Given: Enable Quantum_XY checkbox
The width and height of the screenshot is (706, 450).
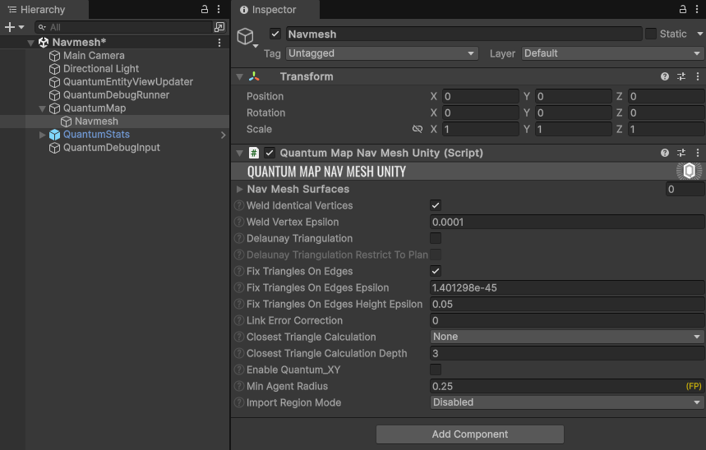Looking at the screenshot, I should point(436,370).
